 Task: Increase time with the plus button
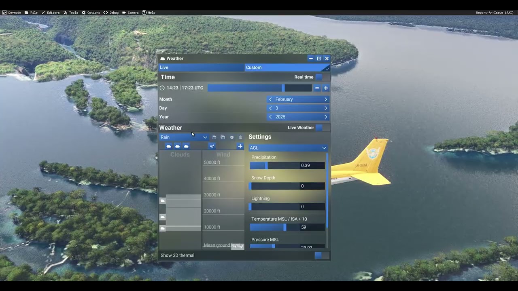(x=326, y=88)
